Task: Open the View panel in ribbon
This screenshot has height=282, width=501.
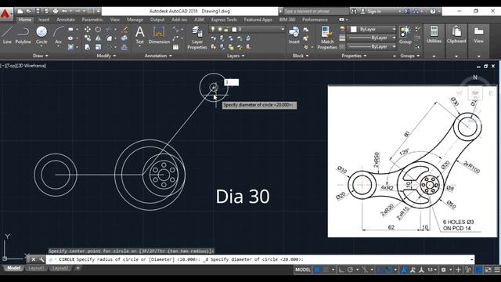Action: (478, 34)
